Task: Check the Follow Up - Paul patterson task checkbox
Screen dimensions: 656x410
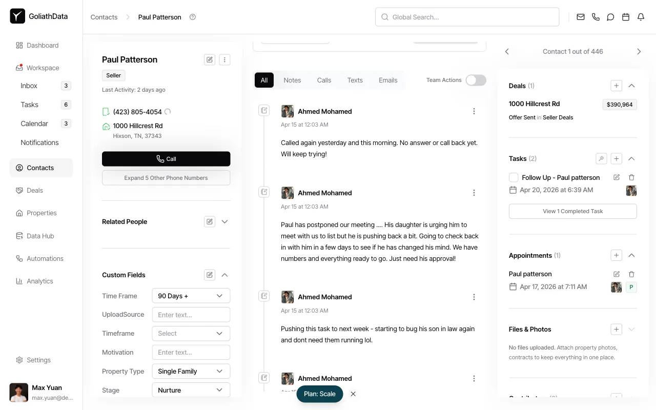Action: click(x=514, y=177)
